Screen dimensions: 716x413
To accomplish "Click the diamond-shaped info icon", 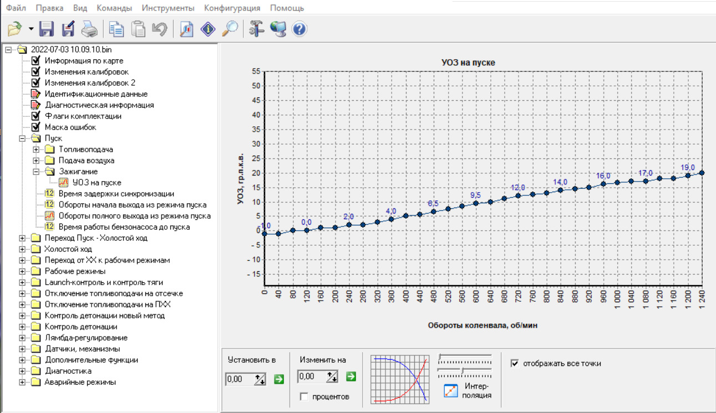I will pos(208,29).
